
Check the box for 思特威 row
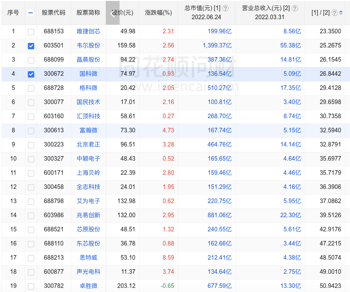click(31, 258)
